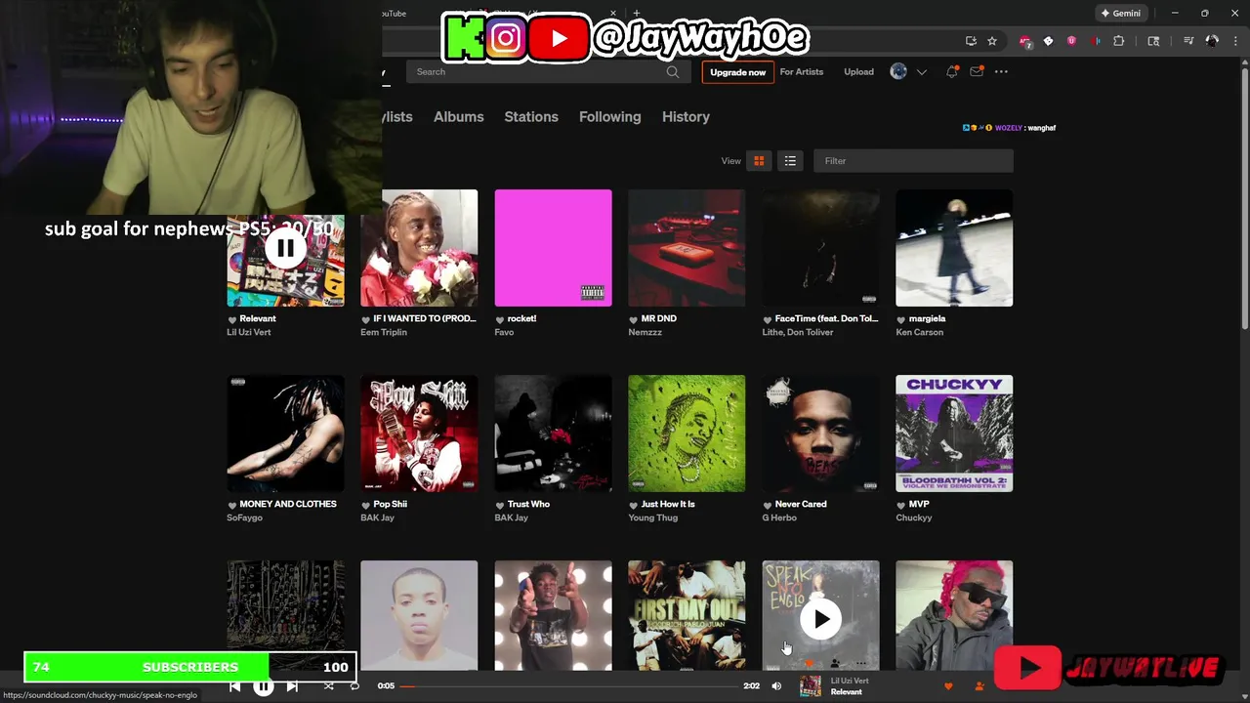The image size is (1250, 703).
Task: Pause playback in bottom player bar
Action: 264,686
